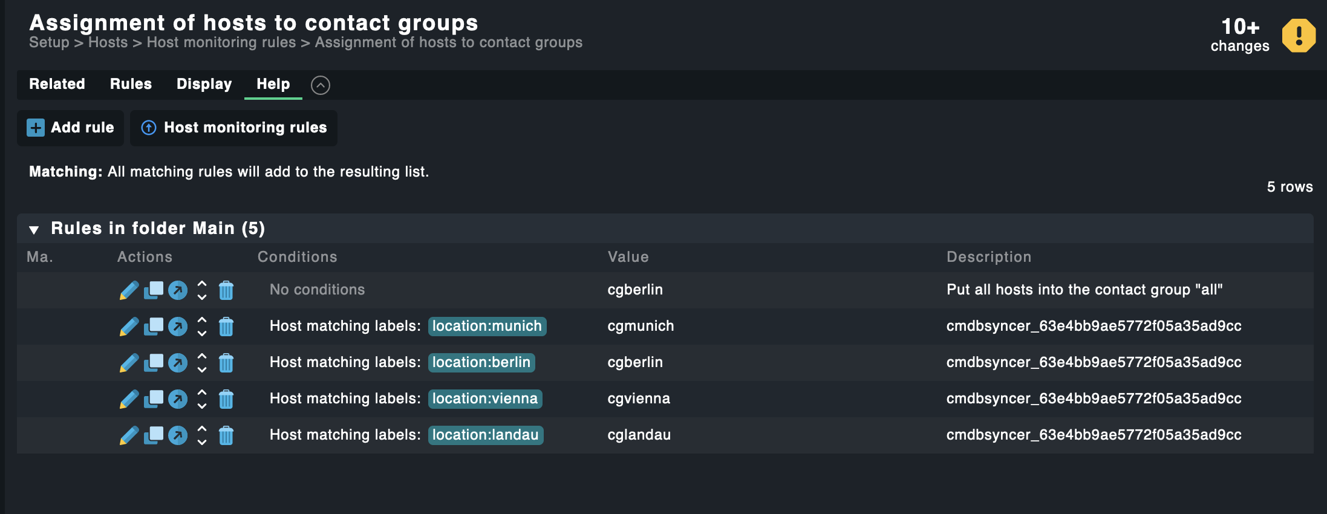Viewport: 1327px width, 514px height.
Task: Click the yellow pending changes warning icon
Action: click(1298, 36)
